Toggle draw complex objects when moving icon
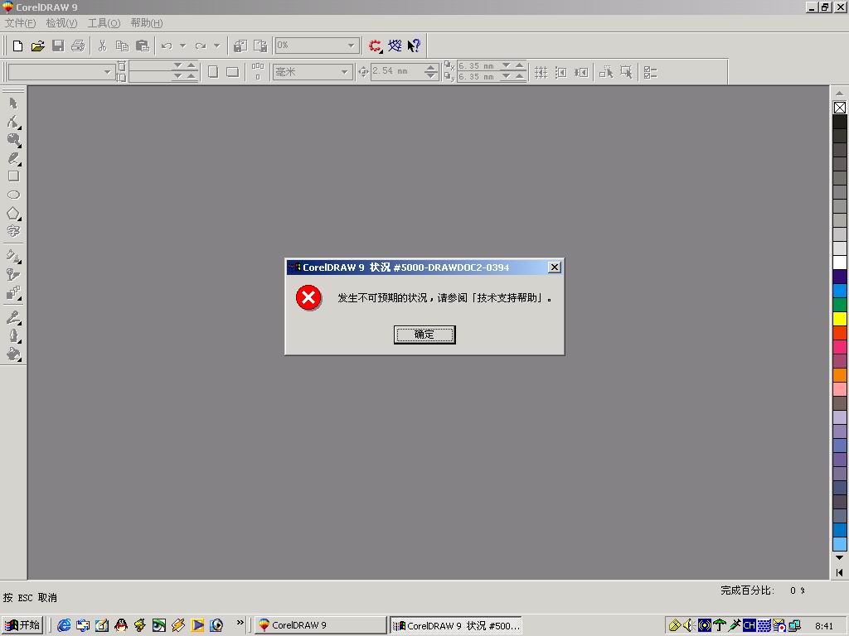The image size is (849, 636). [606, 73]
